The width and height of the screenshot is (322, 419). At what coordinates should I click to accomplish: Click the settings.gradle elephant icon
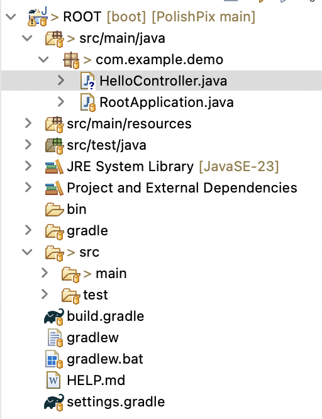[x=54, y=402]
